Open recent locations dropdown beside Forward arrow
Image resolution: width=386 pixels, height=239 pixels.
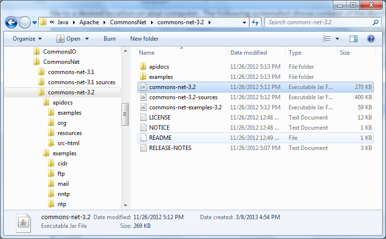(35, 23)
